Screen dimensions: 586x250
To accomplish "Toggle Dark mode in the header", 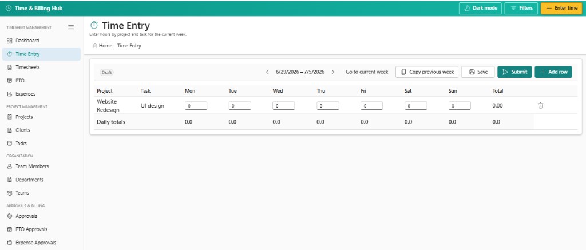I will (480, 8).
